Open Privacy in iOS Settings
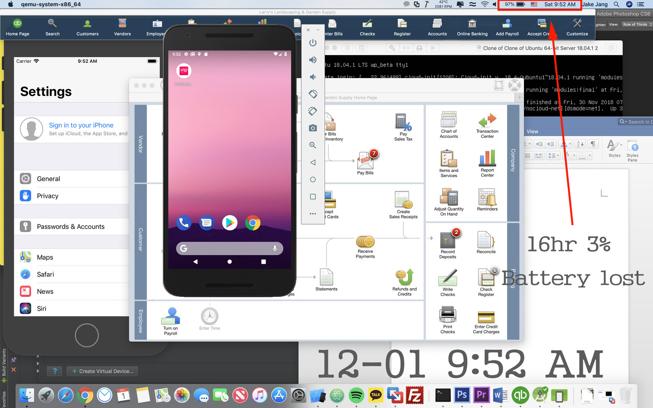 point(71,196)
